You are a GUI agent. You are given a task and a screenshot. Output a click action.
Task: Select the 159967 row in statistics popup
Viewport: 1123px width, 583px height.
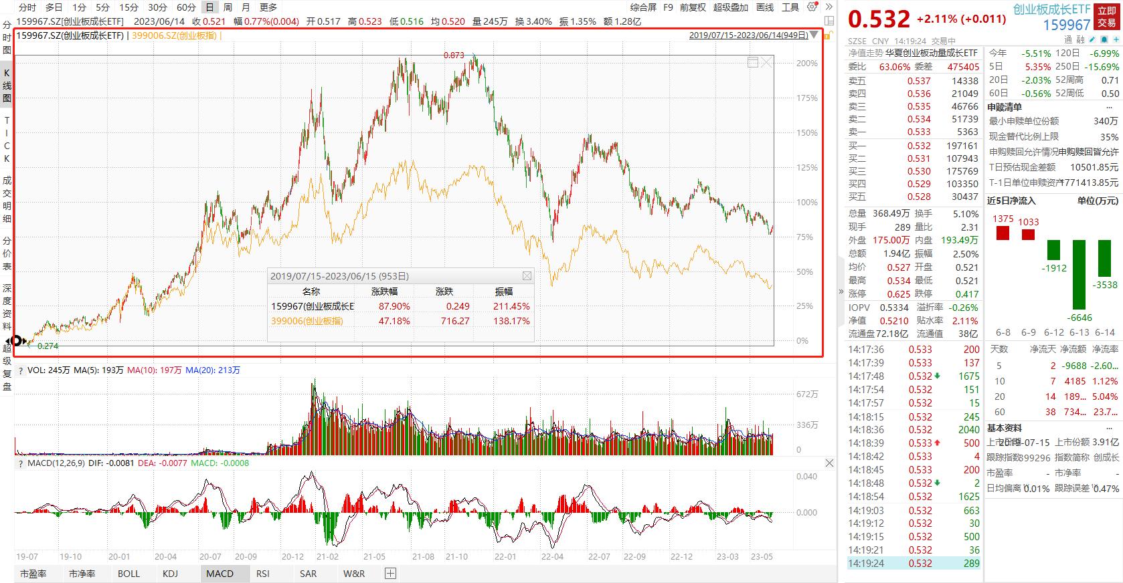point(401,306)
